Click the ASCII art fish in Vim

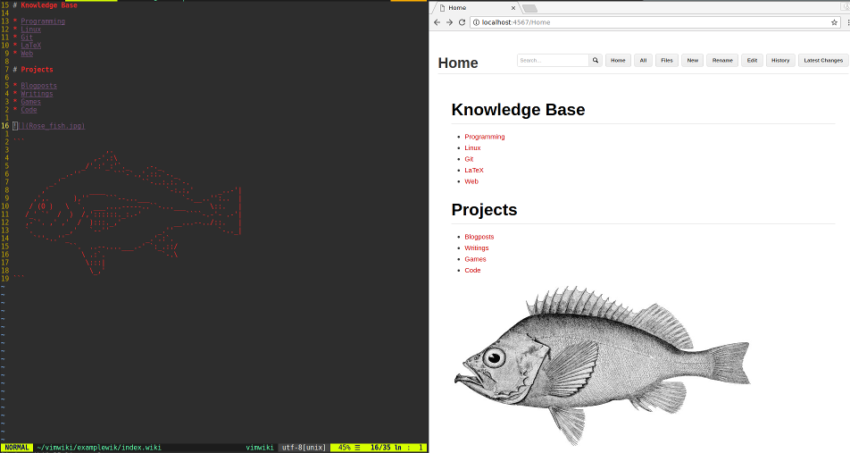(133, 213)
